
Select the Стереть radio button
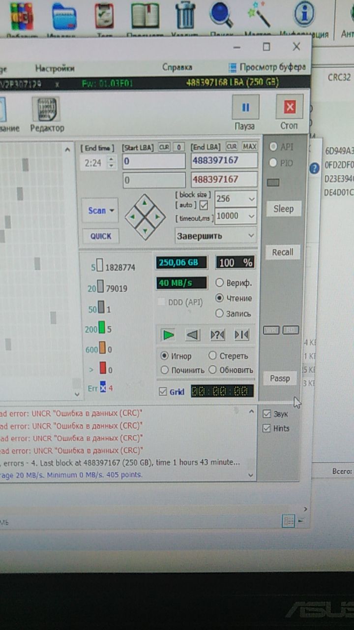click(x=213, y=355)
